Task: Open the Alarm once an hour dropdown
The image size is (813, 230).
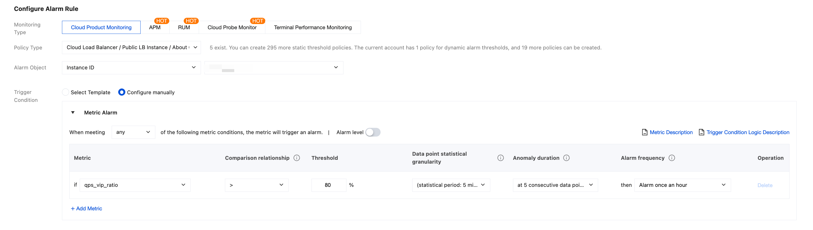Action: coord(682,185)
